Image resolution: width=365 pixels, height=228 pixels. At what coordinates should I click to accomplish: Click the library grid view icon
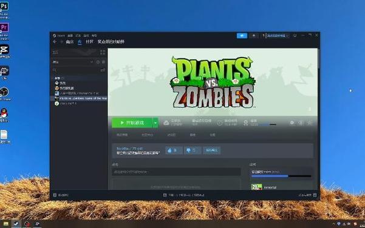[x=103, y=53]
